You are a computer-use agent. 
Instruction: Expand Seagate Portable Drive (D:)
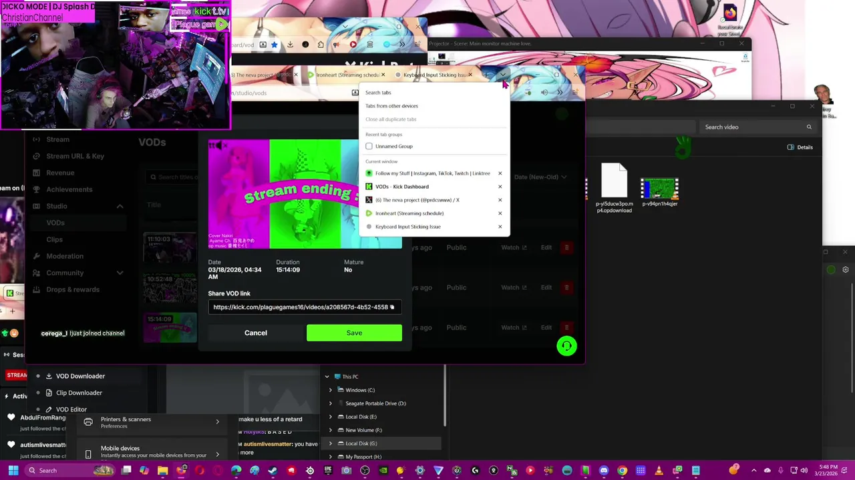point(330,403)
